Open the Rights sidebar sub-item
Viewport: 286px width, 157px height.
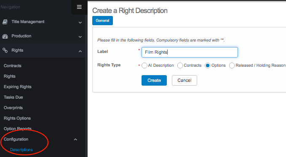click(10, 76)
